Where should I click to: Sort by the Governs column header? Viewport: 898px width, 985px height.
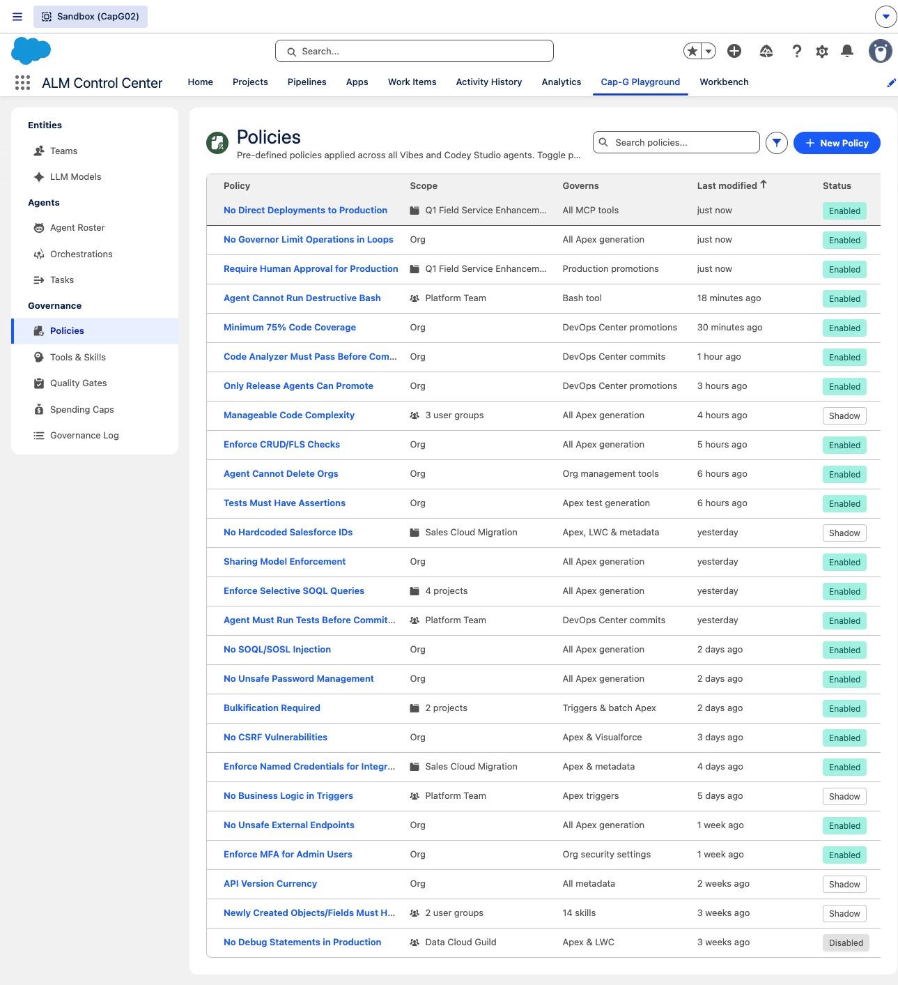tap(581, 186)
